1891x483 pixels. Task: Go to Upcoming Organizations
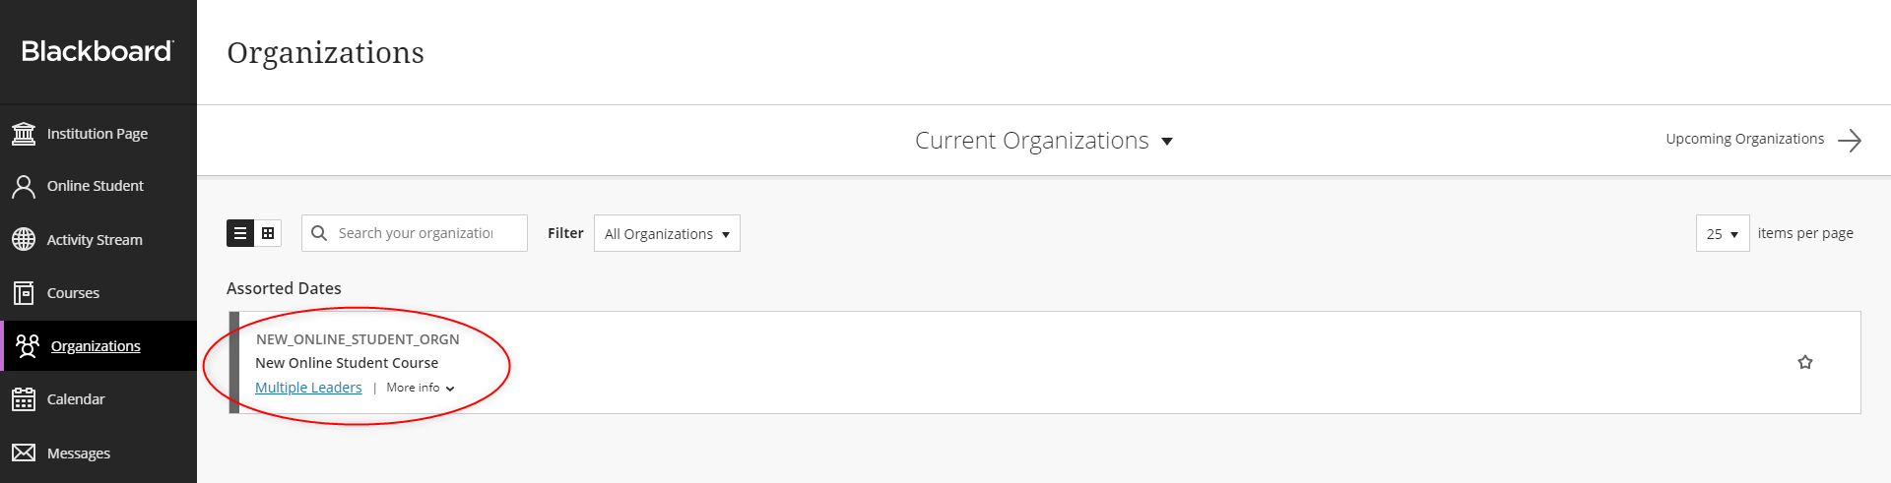tap(1762, 140)
